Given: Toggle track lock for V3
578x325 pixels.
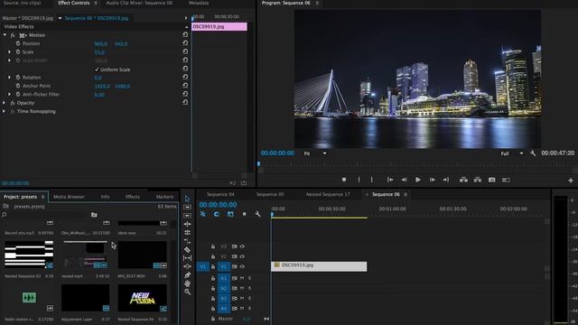Looking at the screenshot, I should 213,246.
